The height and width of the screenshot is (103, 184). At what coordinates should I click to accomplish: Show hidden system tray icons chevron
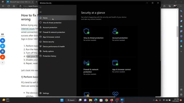pyautogui.click(x=154, y=100)
